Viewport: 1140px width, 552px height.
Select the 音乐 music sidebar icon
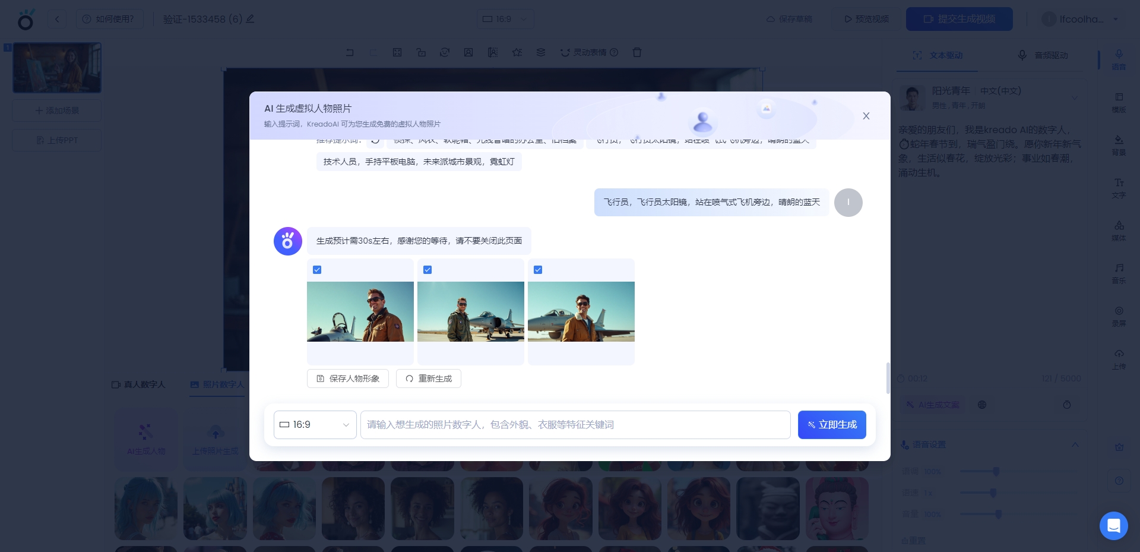1119,273
